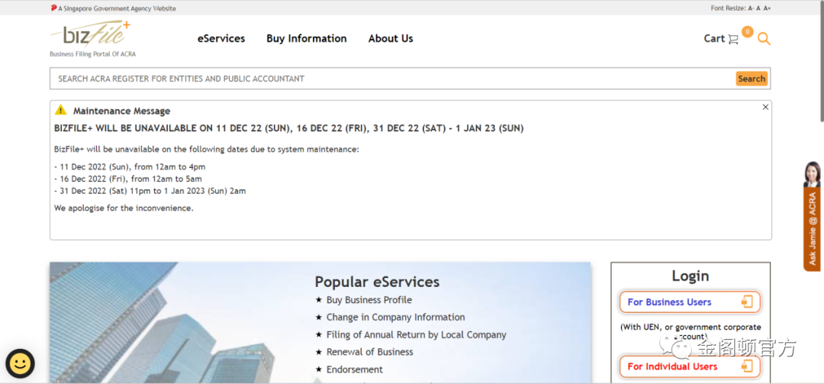The height and width of the screenshot is (384, 824).
Task: Click the yellow warning triangle icon
Action: tap(61, 110)
